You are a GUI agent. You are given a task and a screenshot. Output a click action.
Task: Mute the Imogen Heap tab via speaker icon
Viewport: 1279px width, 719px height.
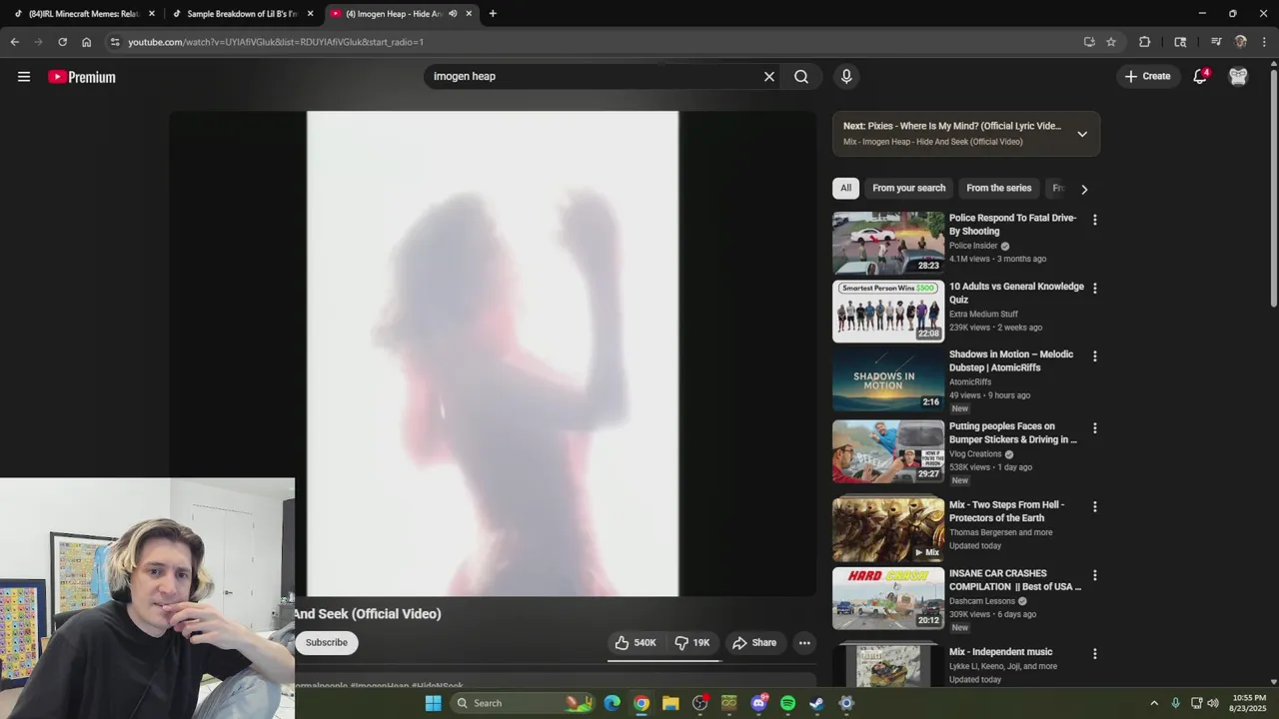click(453, 14)
